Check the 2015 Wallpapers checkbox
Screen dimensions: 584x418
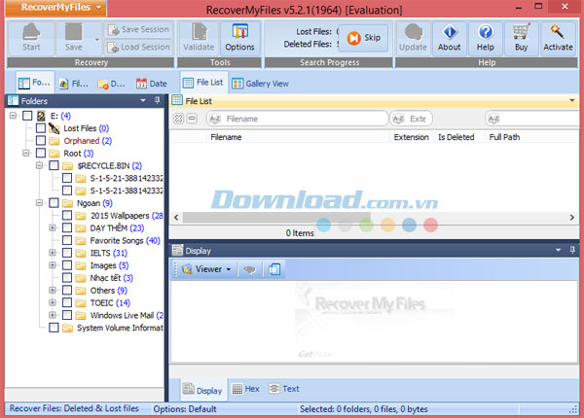(x=67, y=216)
